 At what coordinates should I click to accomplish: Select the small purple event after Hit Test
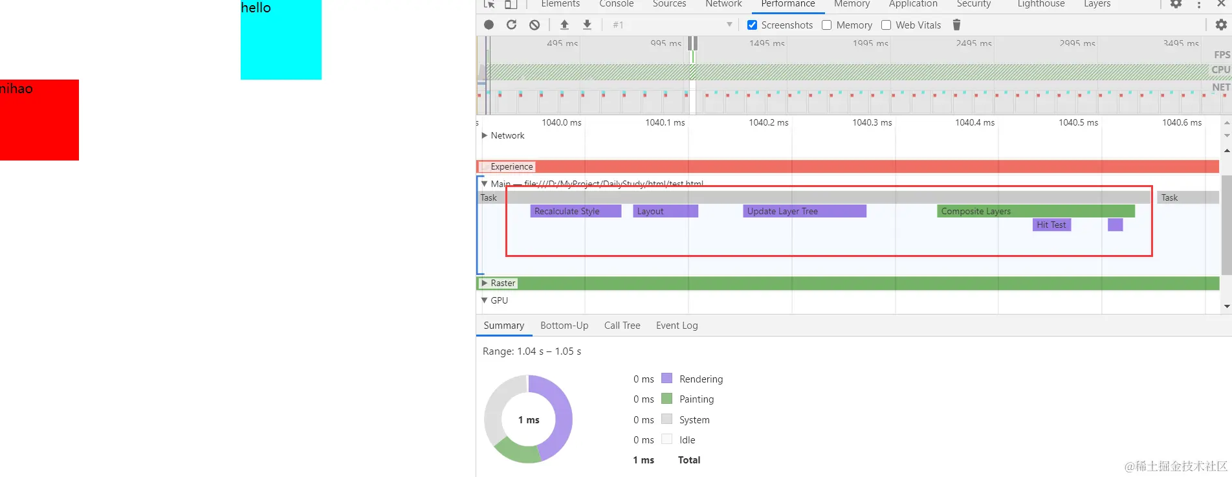[x=1116, y=225]
